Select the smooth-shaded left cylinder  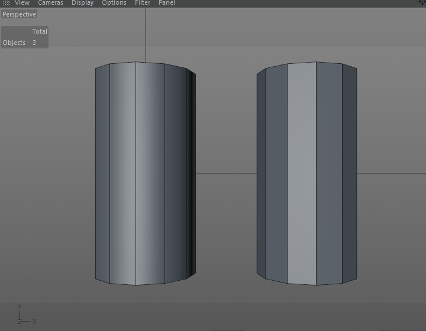pyautogui.click(x=146, y=174)
